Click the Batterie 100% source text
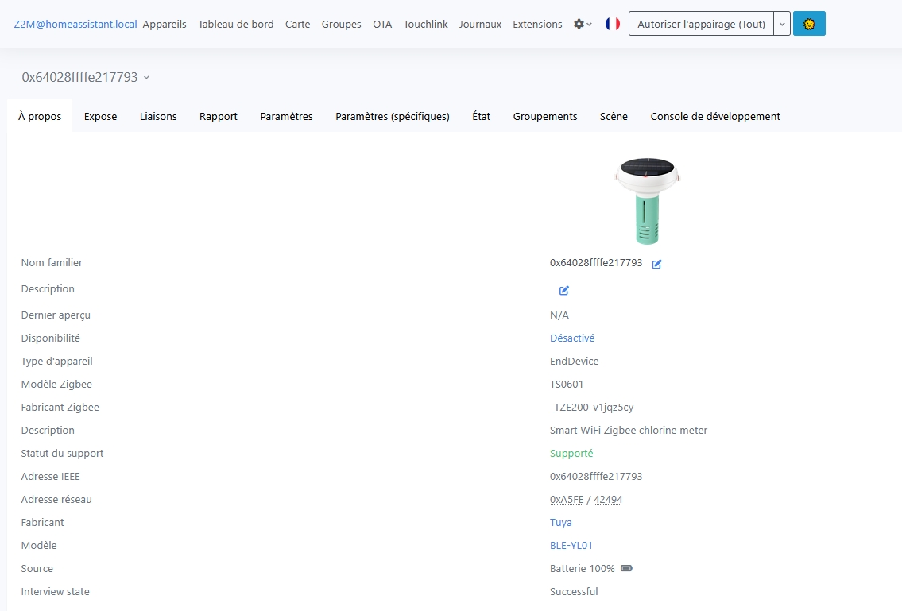Viewport: 902px width, 611px height. pos(583,568)
